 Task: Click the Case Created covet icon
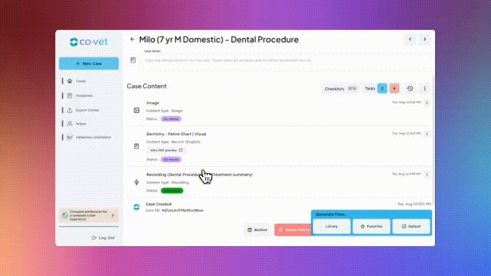click(x=137, y=207)
